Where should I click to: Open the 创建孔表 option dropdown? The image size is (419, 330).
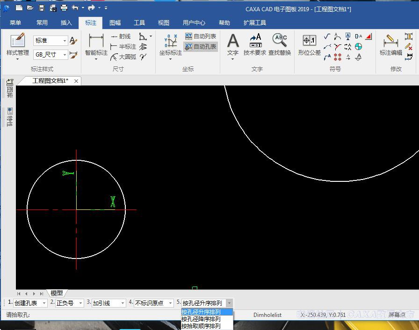44,303
